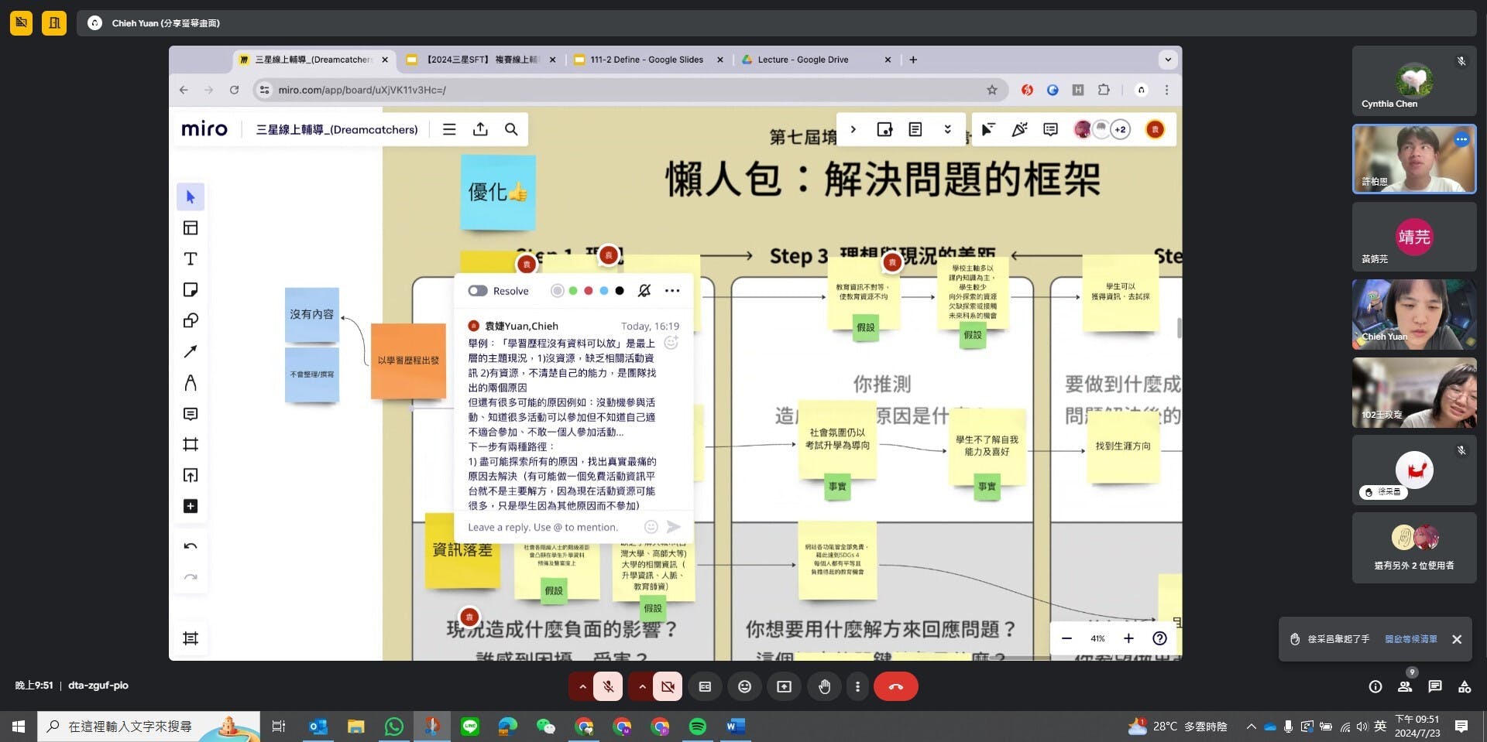Click the undo arrow in Miro
Screen dimensions: 1487x742
[191, 546]
